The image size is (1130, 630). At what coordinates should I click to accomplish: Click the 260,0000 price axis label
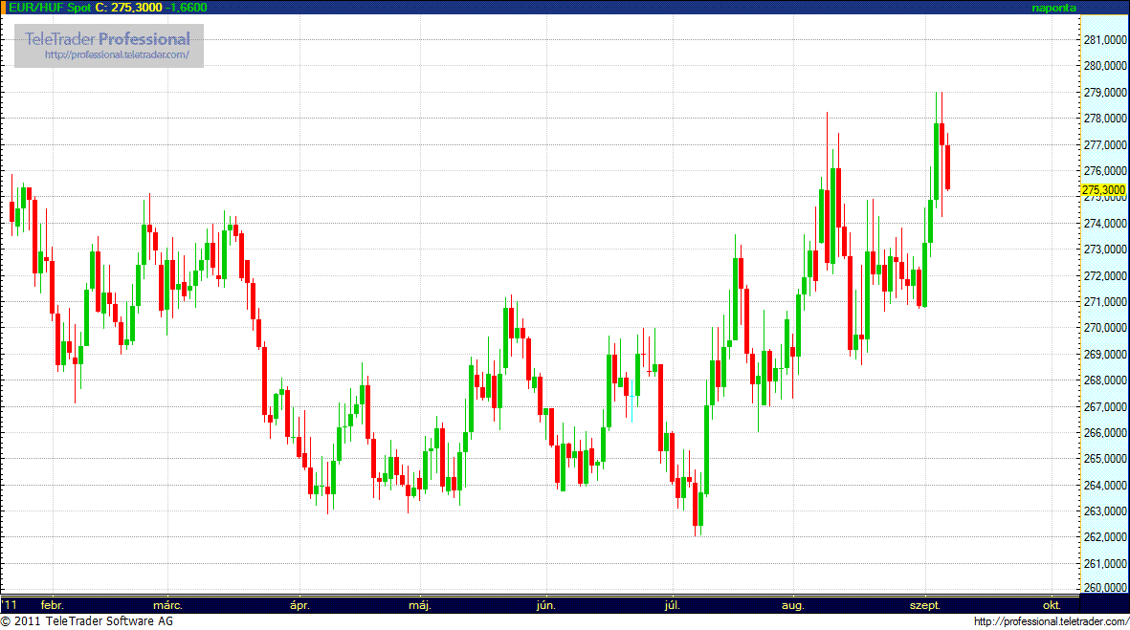(1105, 588)
